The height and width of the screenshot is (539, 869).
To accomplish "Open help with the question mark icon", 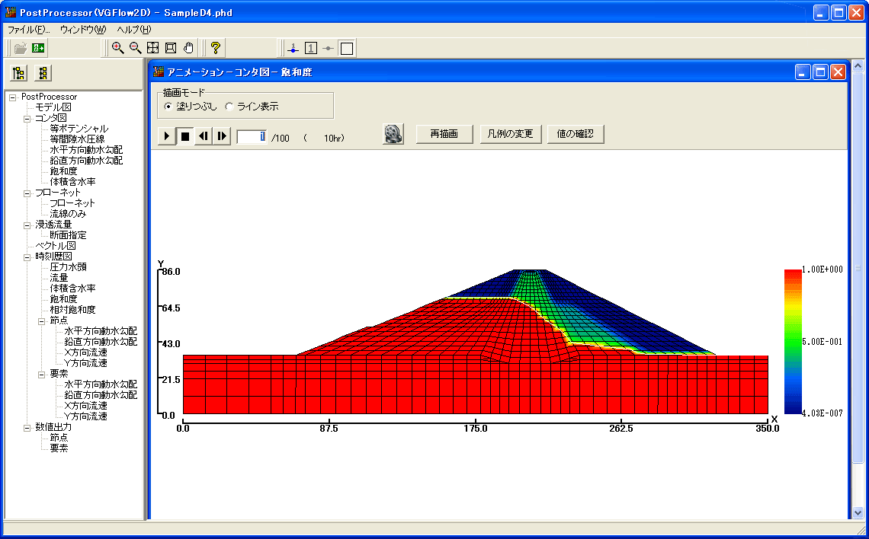I will 216,48.
